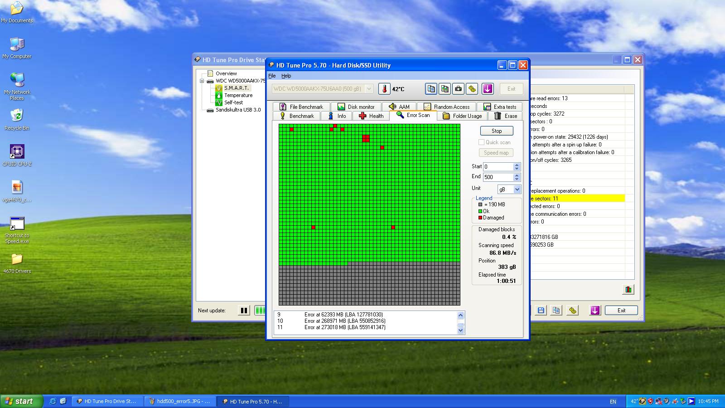The width and height of the screenshot is (725, 408).
Task: Click network disconnected tray icon
Action: click(658, 401)
